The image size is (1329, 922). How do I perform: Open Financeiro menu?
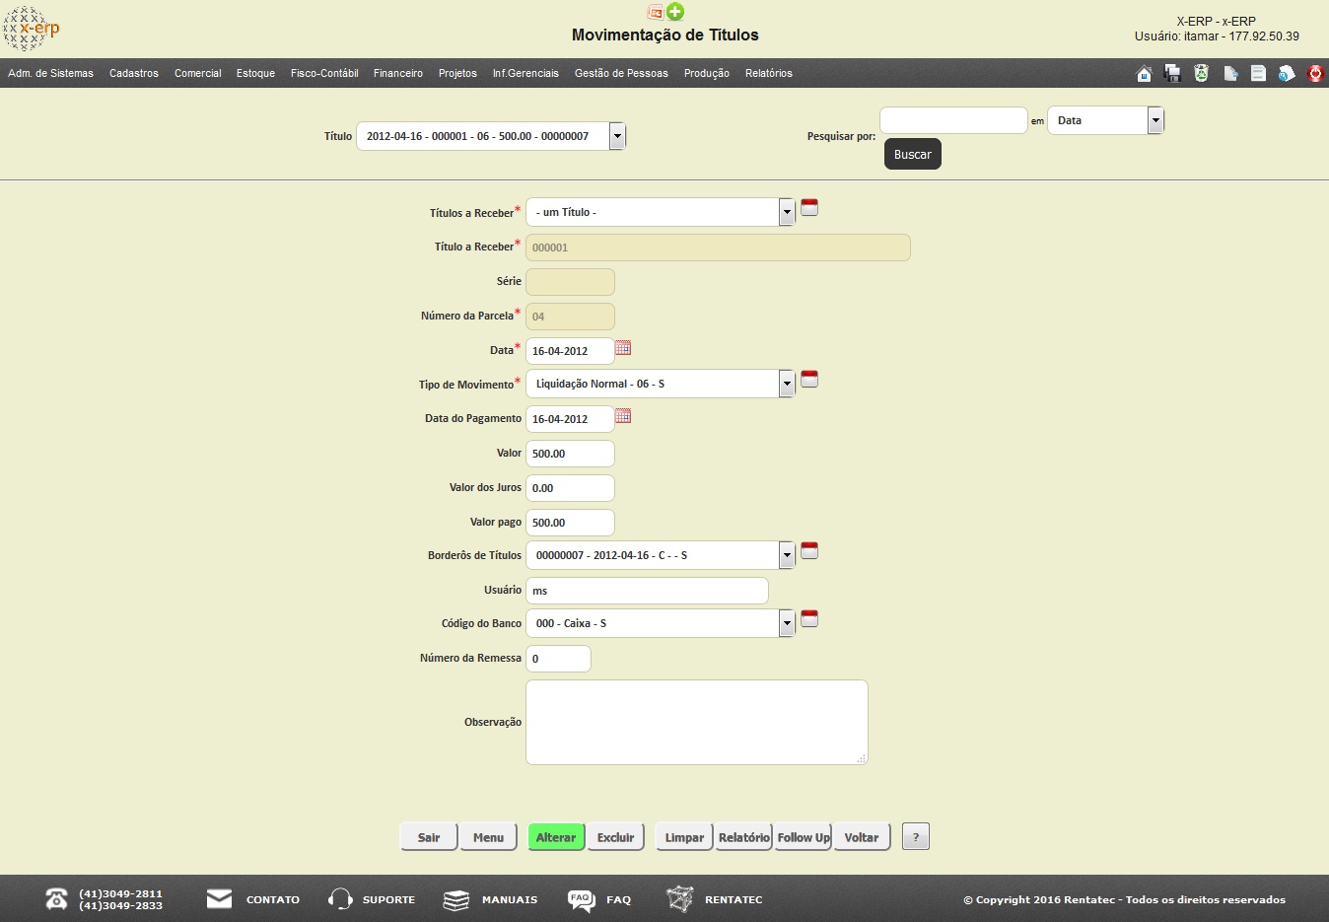pyautogui.click(x=398, y=73)
